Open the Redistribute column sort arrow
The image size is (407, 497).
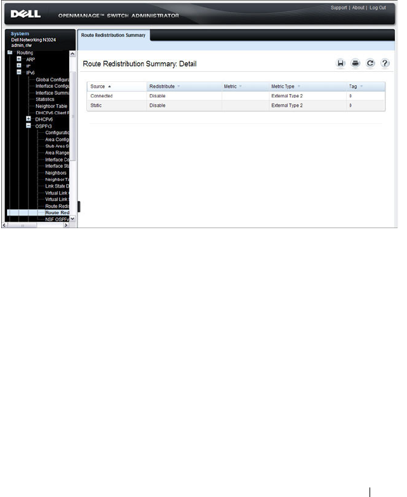coord(178,86)
